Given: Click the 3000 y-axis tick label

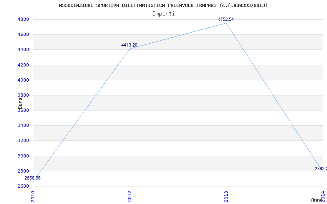Looking at the screenshot, I should (22, 156).
